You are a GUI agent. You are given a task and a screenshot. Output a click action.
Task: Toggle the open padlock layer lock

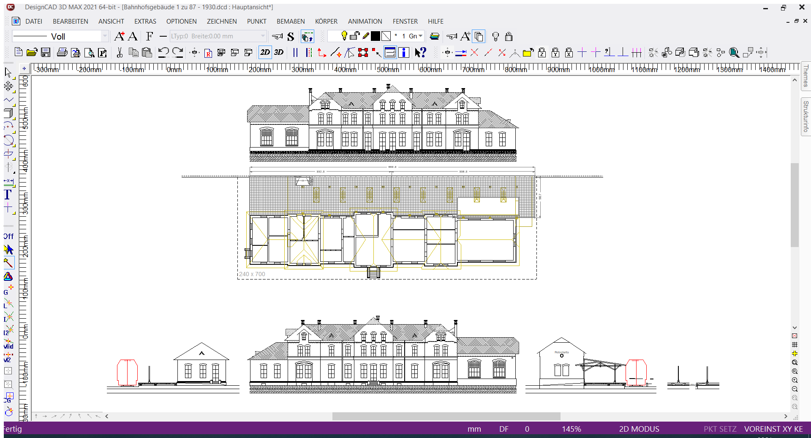355,36
